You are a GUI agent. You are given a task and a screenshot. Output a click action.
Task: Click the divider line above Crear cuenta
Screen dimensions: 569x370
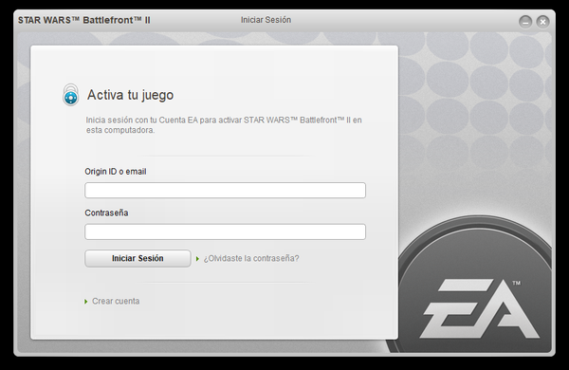pos(225,283)
